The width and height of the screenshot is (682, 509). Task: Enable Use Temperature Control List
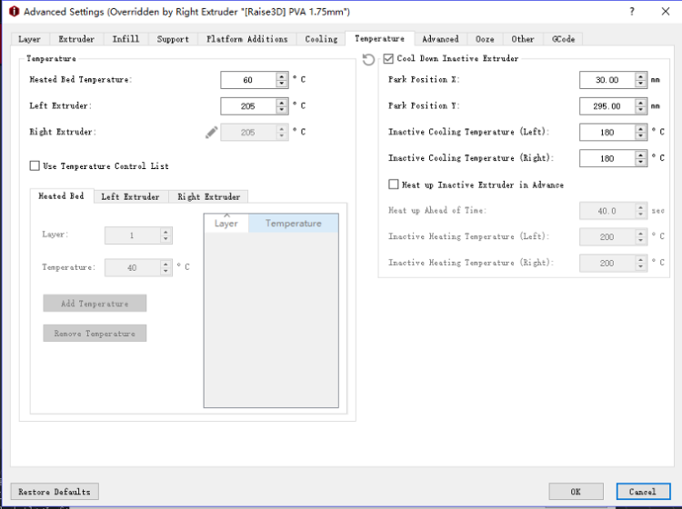point(35,165)
